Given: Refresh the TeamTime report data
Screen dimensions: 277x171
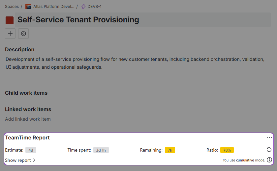Looking at the screenshot, I should coord(269,150).
